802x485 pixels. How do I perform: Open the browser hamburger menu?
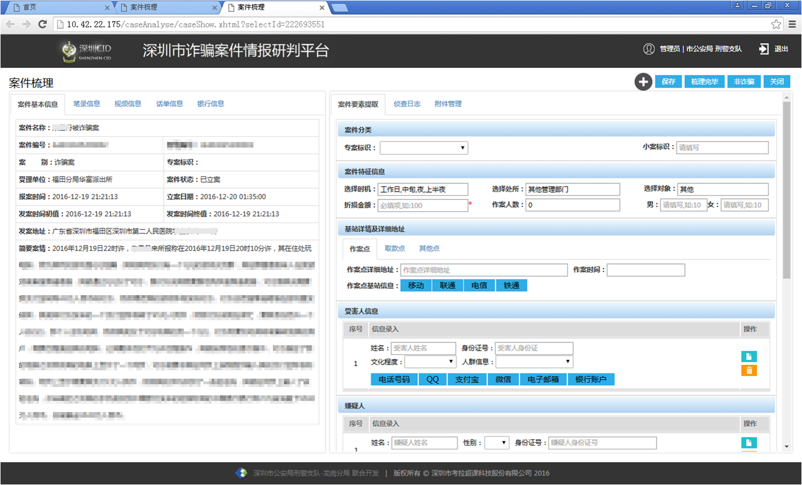(x=792, y=24)
